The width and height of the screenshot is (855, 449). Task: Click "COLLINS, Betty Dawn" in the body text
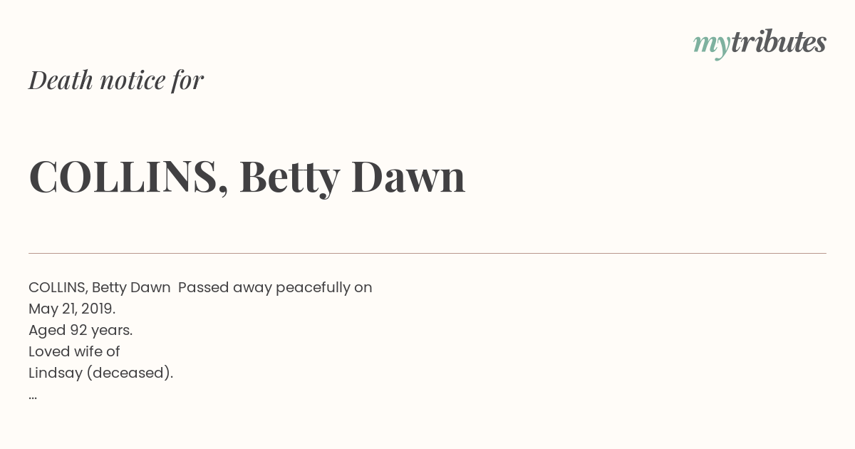100,287
